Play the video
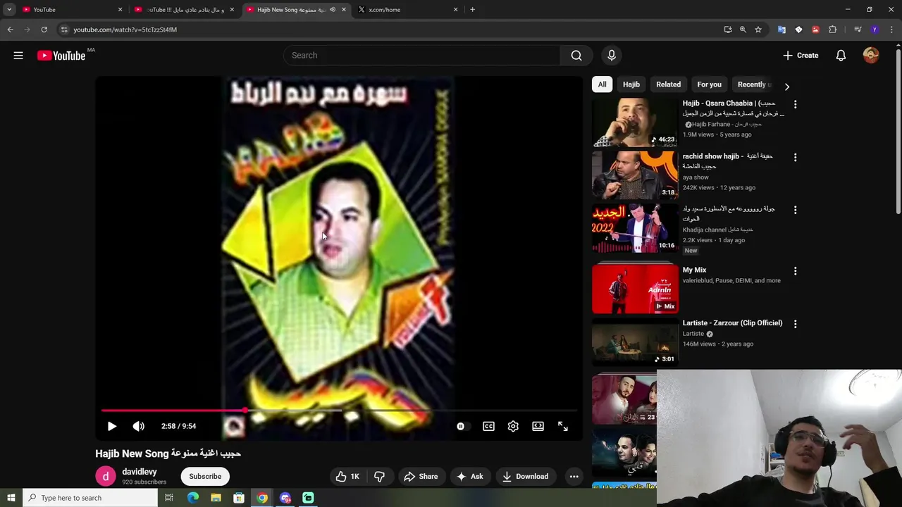This screenshot has height=507, width=902. 111,426
